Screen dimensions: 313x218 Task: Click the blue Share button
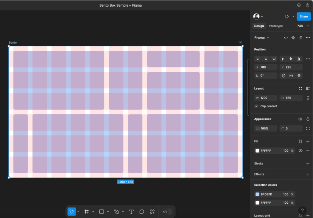pyautogui.click(x=304, y=16)
